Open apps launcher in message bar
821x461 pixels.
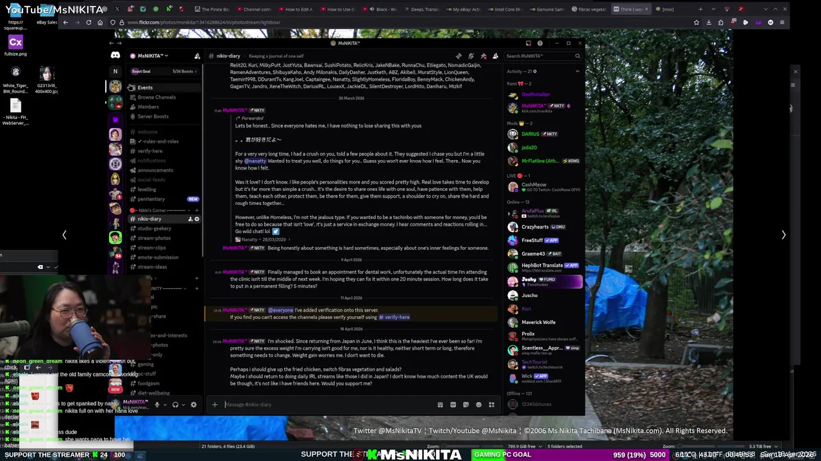pos(491,405)
